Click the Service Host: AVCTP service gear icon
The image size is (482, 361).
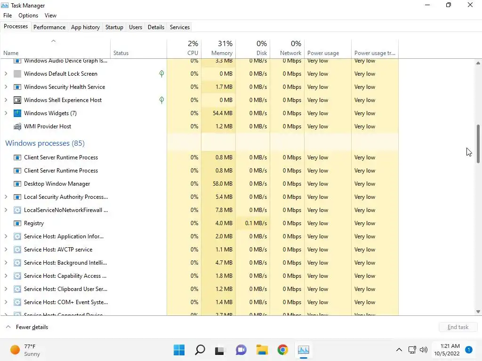click(17, 250)
